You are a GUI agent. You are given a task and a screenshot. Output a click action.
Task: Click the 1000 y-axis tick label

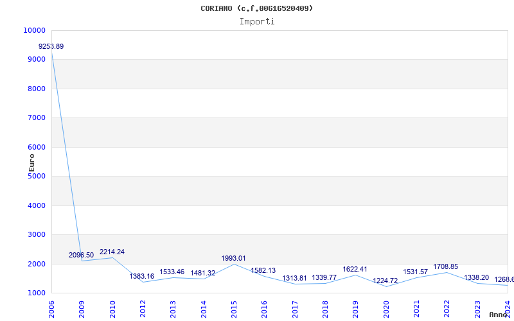36,293
